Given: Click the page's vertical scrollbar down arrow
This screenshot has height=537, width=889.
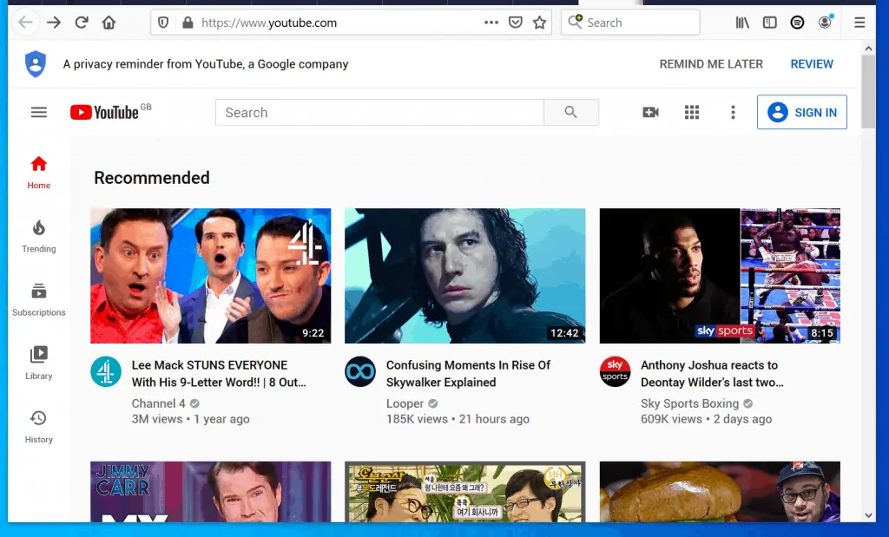Looking at the screenshot, I should point(869,514).
